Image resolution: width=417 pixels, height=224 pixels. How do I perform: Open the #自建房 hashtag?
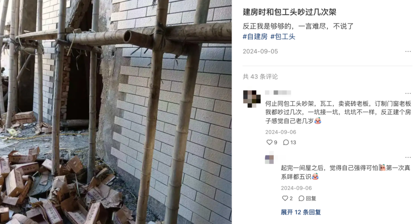[255, 37]
